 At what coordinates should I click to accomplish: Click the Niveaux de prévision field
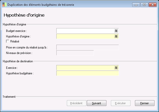(75, 53)
